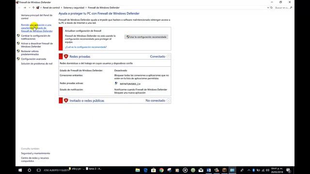Go to Ventana principal del Panel de control

click(x=37, y=17)
